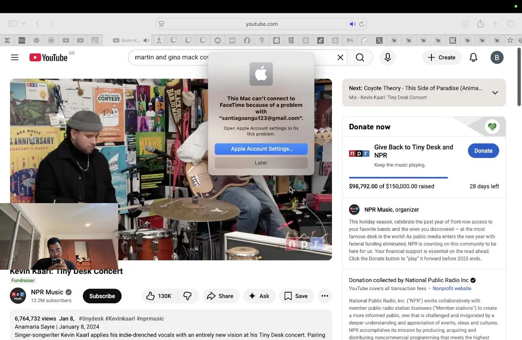Viewport: 522px width, 340px height.
Task: Click '$98,792.00 of $150,000.00 raised' text
Action: click(391, 187)
